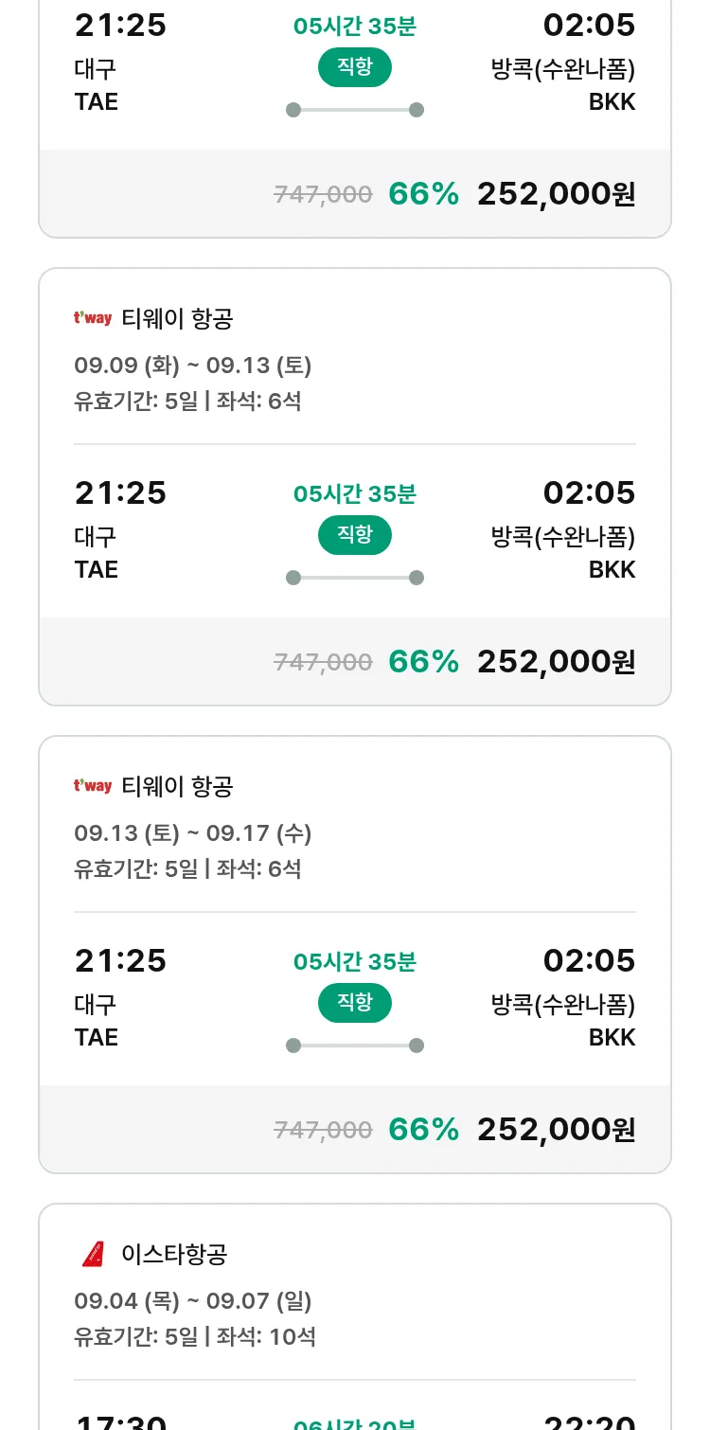Tap 66% discount on the 09.13–09.17 flight
710x1430 pixels.
tap(423, 1129)
